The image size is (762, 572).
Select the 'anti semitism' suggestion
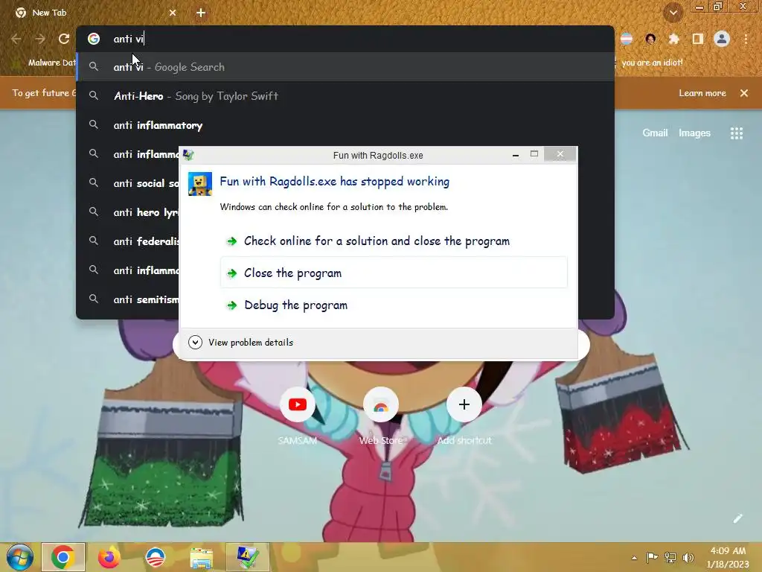pyautogui.click(x=128, y=299)
